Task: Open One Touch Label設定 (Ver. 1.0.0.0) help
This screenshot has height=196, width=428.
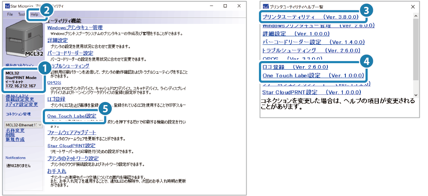Action: coord(313,76)
